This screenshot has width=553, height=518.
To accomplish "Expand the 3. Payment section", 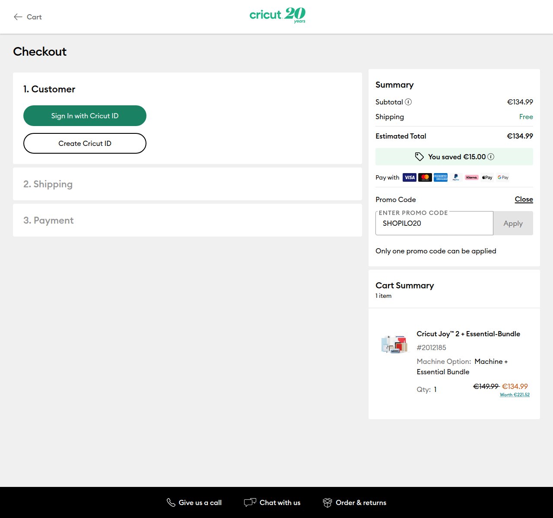I will pyautogui.click(x=188, y=220).
